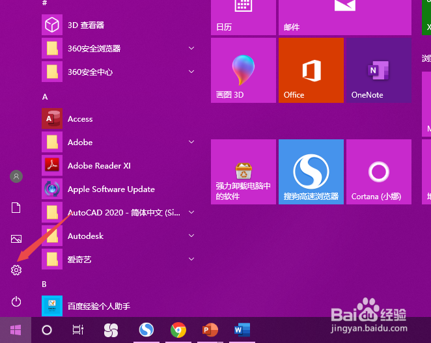This screenshot has width=431, height=343.
Task: Open the 360安全浏览器 folder icon
Action: click(52, 48)
